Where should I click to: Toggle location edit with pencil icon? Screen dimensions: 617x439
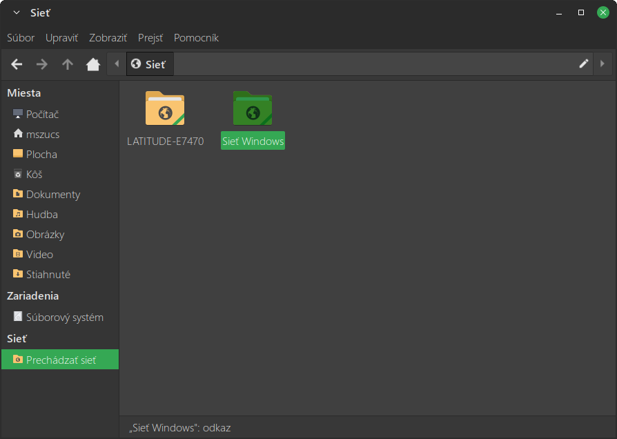[x=584, y=64]
